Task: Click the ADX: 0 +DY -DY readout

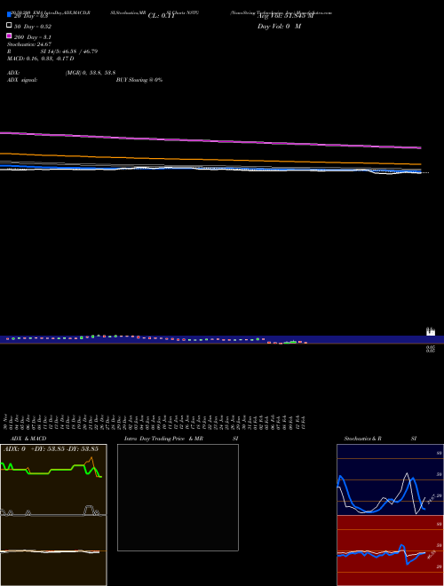Action: [52, 448]
